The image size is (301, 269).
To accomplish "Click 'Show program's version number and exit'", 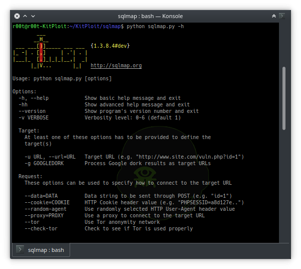I will [142, 111].
